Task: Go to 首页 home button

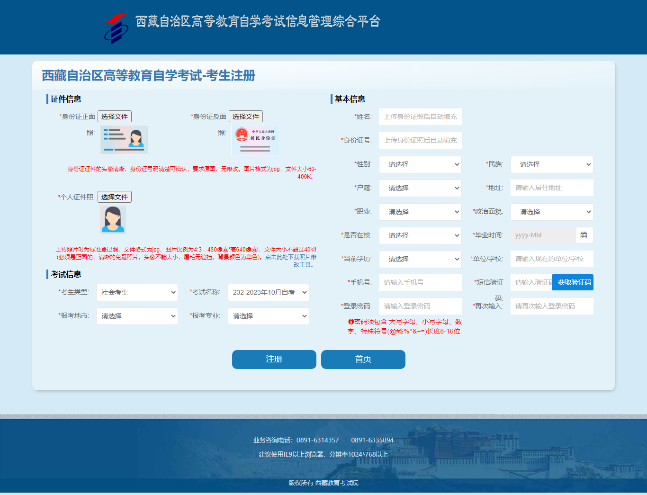Action: pos(363,359)
